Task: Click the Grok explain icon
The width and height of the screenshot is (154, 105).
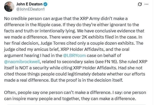Action: 140,4
